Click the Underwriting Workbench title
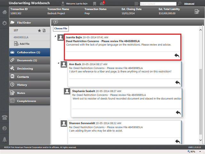Viewport: 205px width, 154px height. 29,3
